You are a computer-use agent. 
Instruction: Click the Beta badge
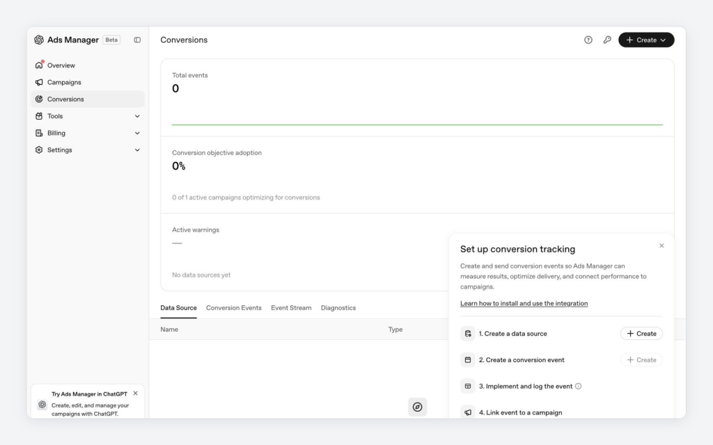coord(111,40)
